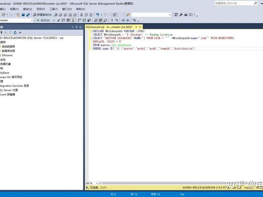Click the Copy icon in toolbar
Screen dimensions: 263x197
pos(86,15)
